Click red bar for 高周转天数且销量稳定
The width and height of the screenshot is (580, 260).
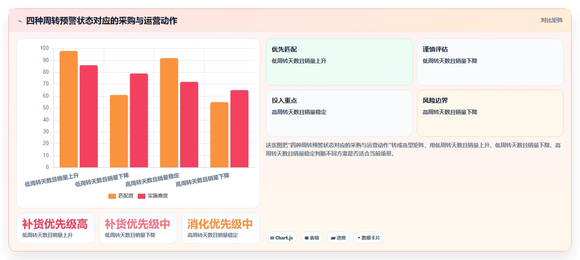(189, 125)
